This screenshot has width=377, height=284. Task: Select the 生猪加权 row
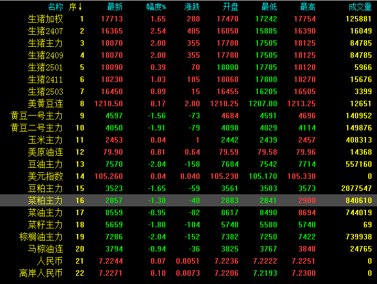point(46,19)
